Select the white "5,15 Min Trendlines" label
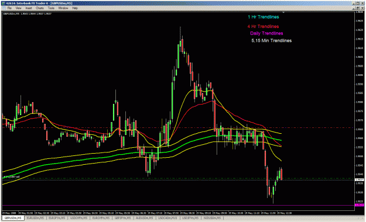Image resolution: width=366 pixels, height=222 pixels. [x=272, y=40]
